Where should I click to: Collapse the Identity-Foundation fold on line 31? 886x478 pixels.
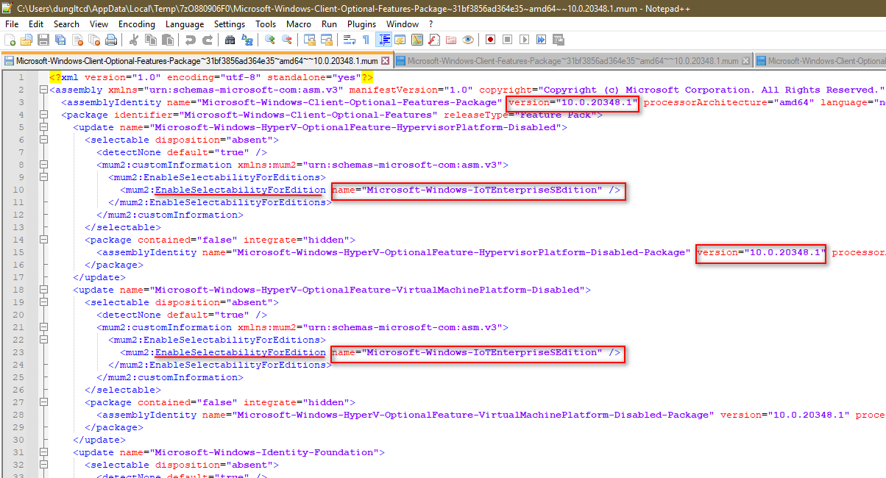(x=44, y=452)
